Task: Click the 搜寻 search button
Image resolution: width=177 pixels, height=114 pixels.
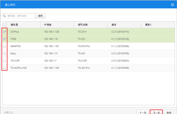Action: pyautogui.click(x=40, y=16)
